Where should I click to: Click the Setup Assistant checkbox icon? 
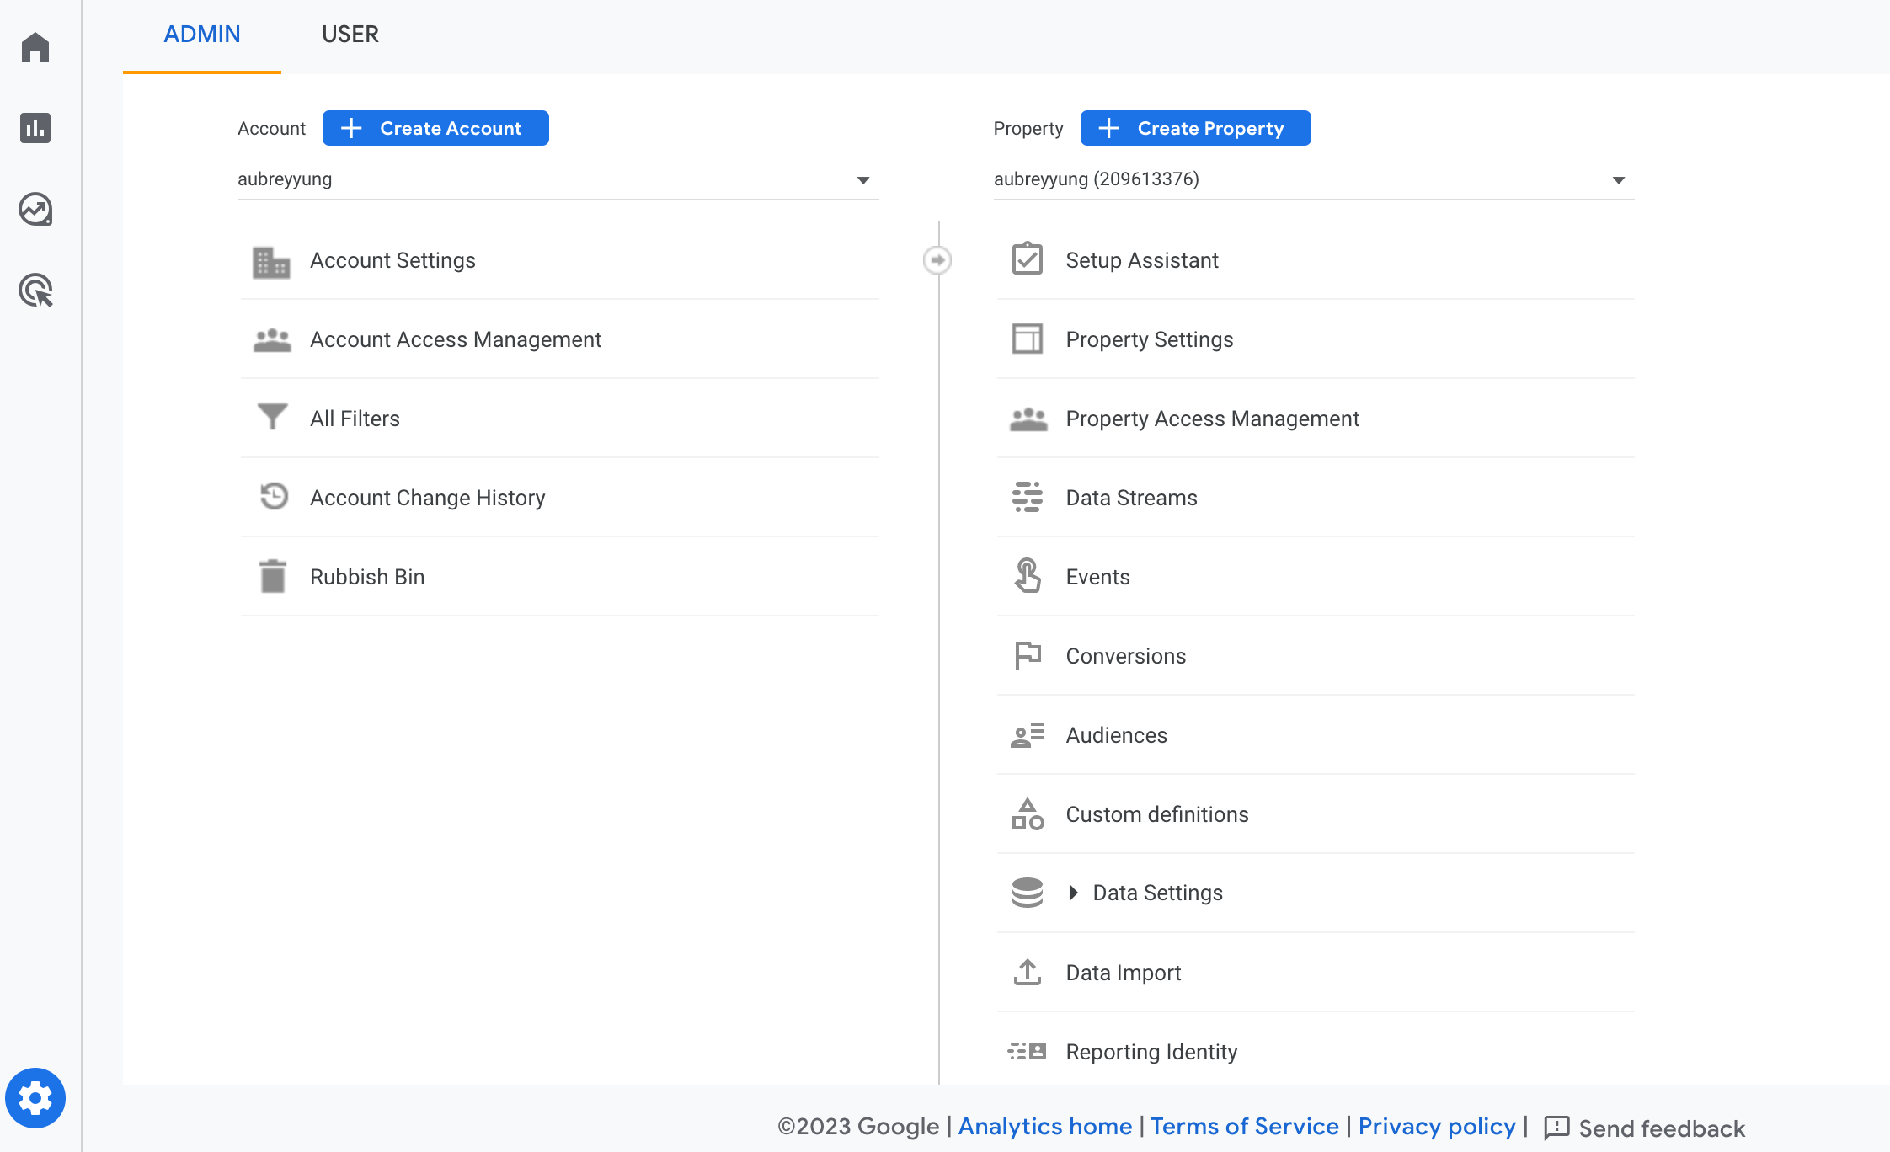(1027, 259)
